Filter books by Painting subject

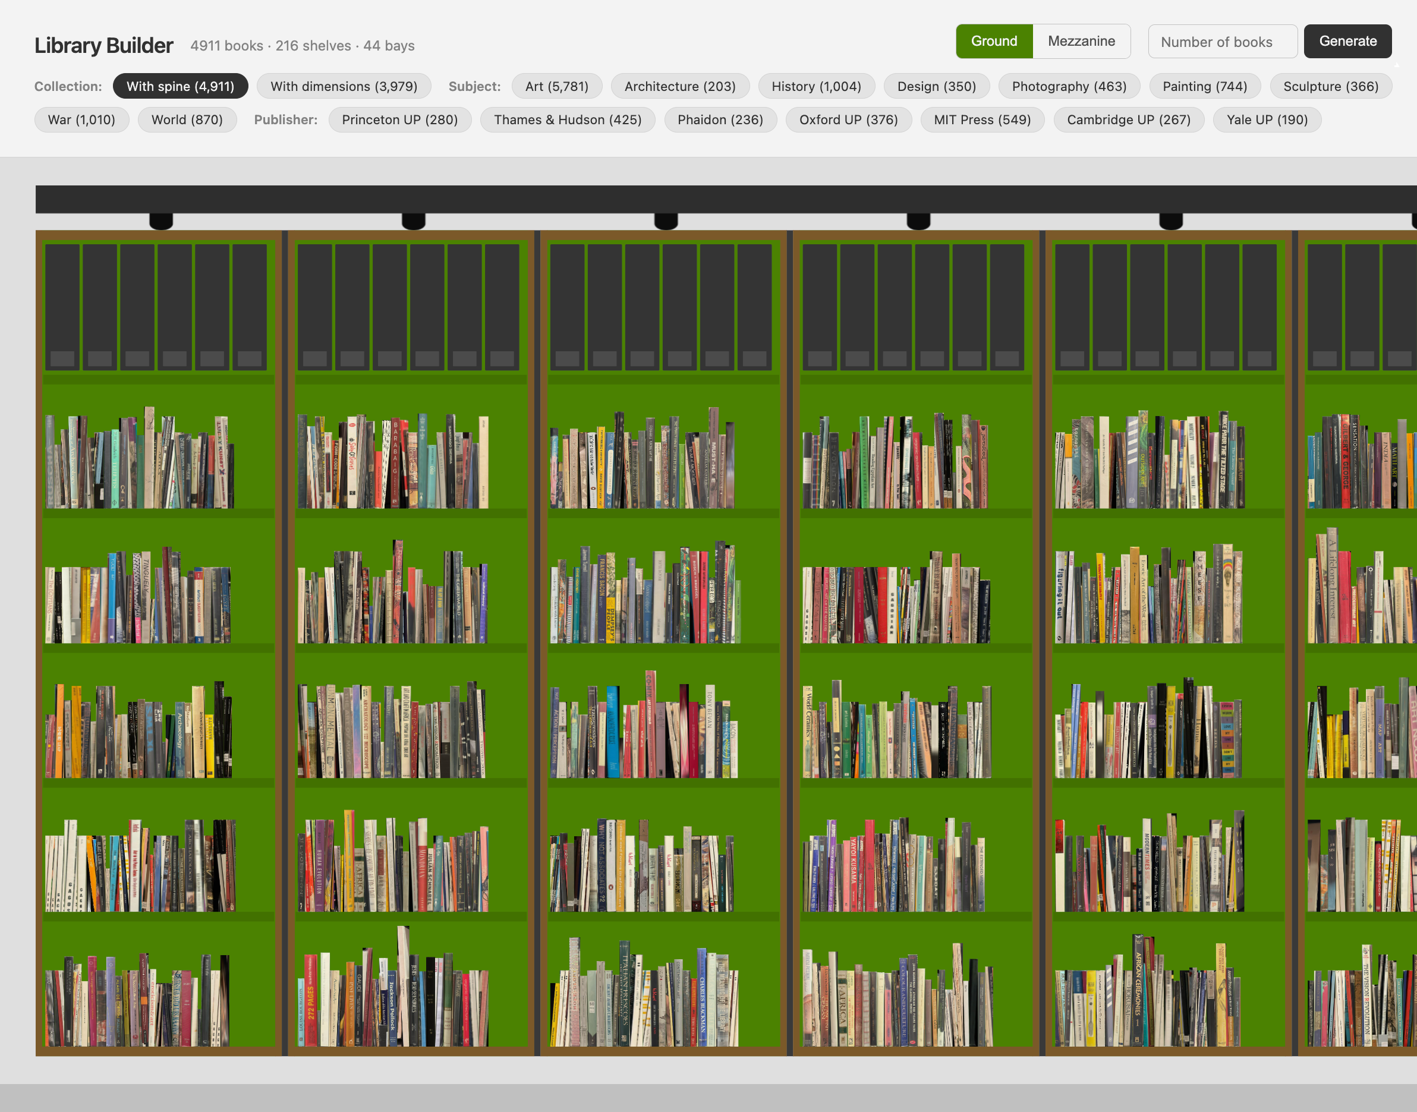[1205, 86]
